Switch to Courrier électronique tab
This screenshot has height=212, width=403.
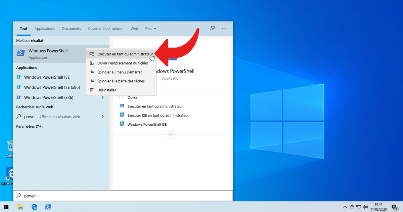click(x=106, y=29)
